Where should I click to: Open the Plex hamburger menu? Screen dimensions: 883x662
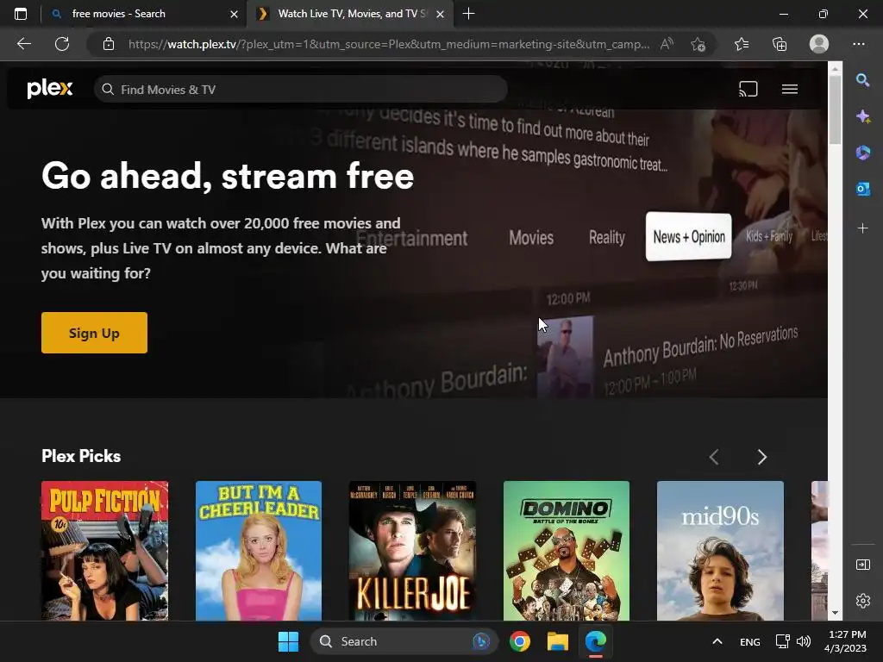pyautogui.click(x=790, y=89)
